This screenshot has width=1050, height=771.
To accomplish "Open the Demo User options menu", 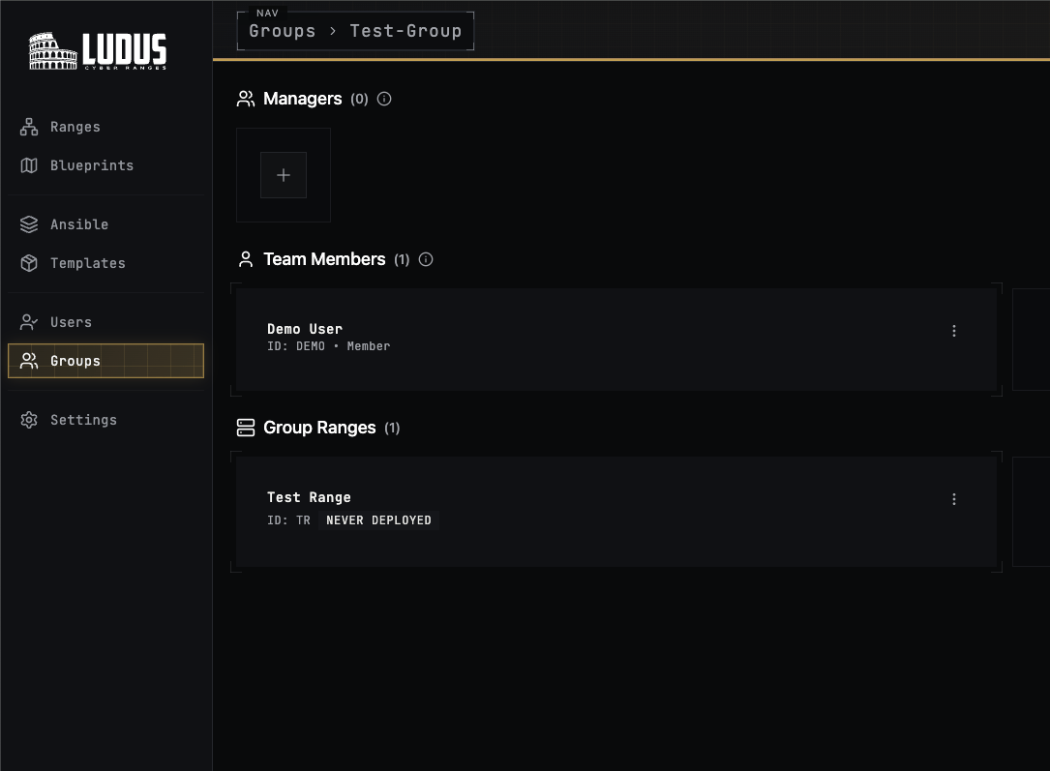I will point(954,331).
